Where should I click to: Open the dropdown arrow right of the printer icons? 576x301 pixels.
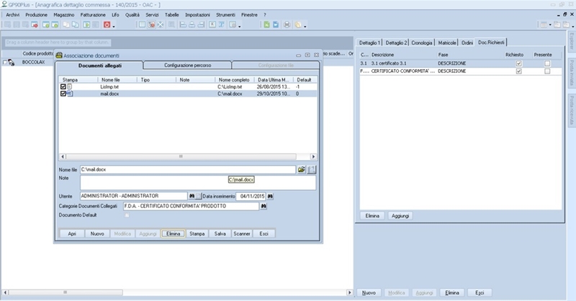point(305,26)
